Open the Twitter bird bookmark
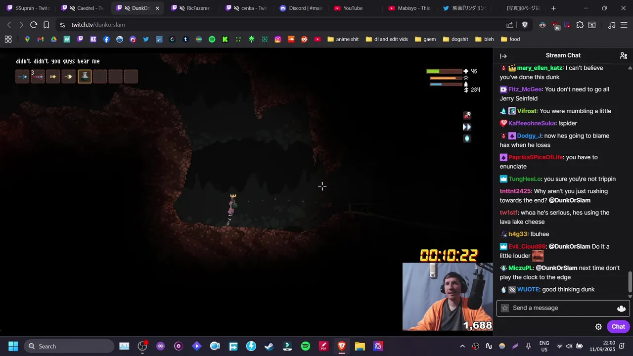Viewport: 633px width, 356px height. [x=146, y=39]
